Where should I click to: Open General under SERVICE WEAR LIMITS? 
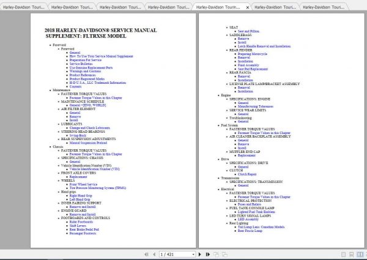(x=243, y=114)
